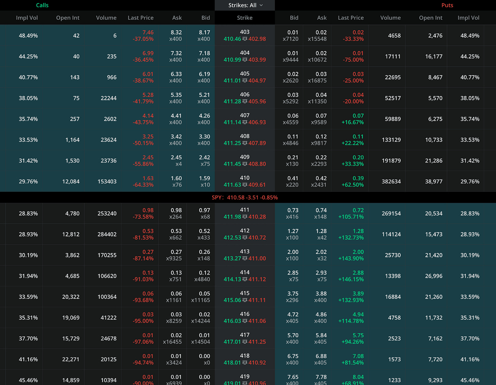This screenshot has width=496, height=385.
Task: Click call open interest 20,322 for strike 415
Action: [71, 297]
